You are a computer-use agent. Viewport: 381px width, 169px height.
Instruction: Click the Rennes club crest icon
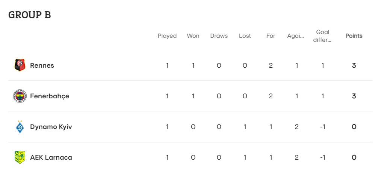coord(20,65)
